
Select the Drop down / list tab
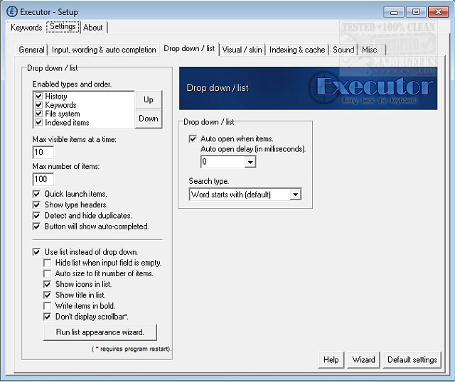[189, 49]
